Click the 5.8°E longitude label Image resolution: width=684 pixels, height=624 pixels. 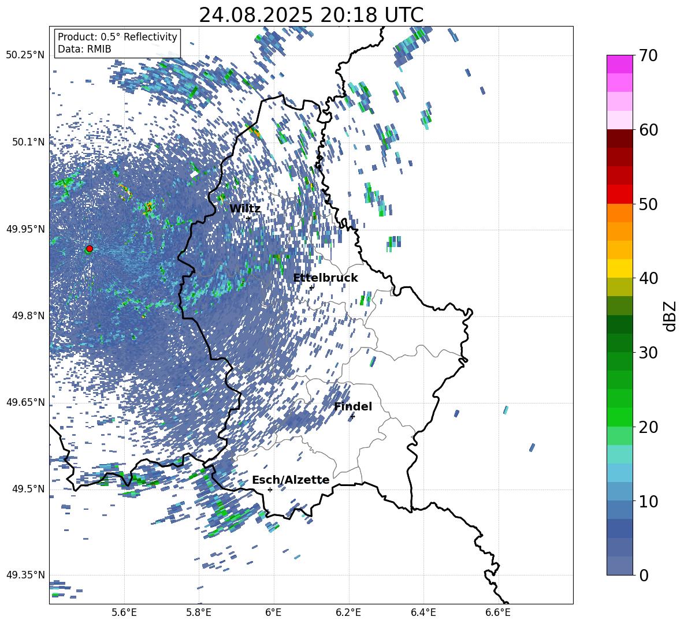pos(199,612)
